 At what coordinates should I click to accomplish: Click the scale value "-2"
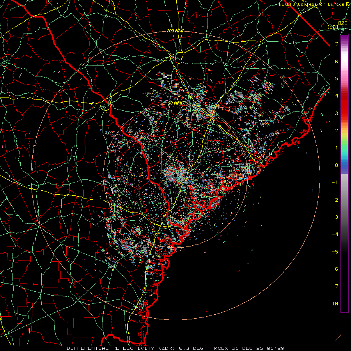tap(335, 200)
